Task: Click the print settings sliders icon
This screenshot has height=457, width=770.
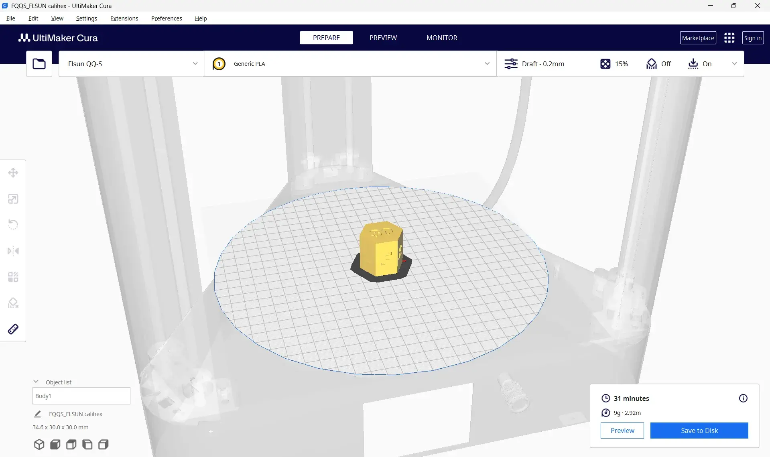Action: tap(511, 64)
